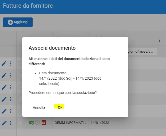Tick the checkbox of the GEMM INFORMATI row
Screen dimensions: 166x136
click(20, 123)
